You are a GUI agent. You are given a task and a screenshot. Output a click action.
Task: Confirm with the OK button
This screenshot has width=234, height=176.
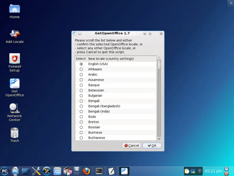click(152, 145)
